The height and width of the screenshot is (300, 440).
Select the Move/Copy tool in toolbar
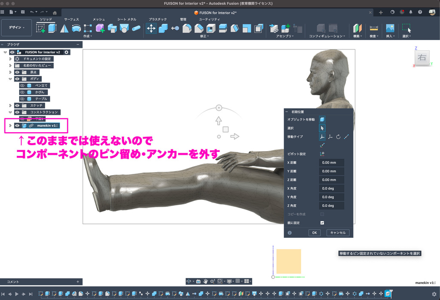[x=151, y=28]
